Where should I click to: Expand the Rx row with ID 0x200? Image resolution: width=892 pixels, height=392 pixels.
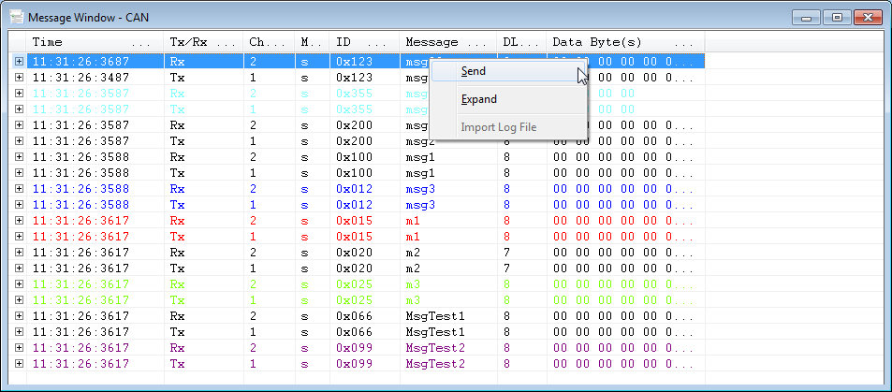pyautogui.click(x=19, y=124)
